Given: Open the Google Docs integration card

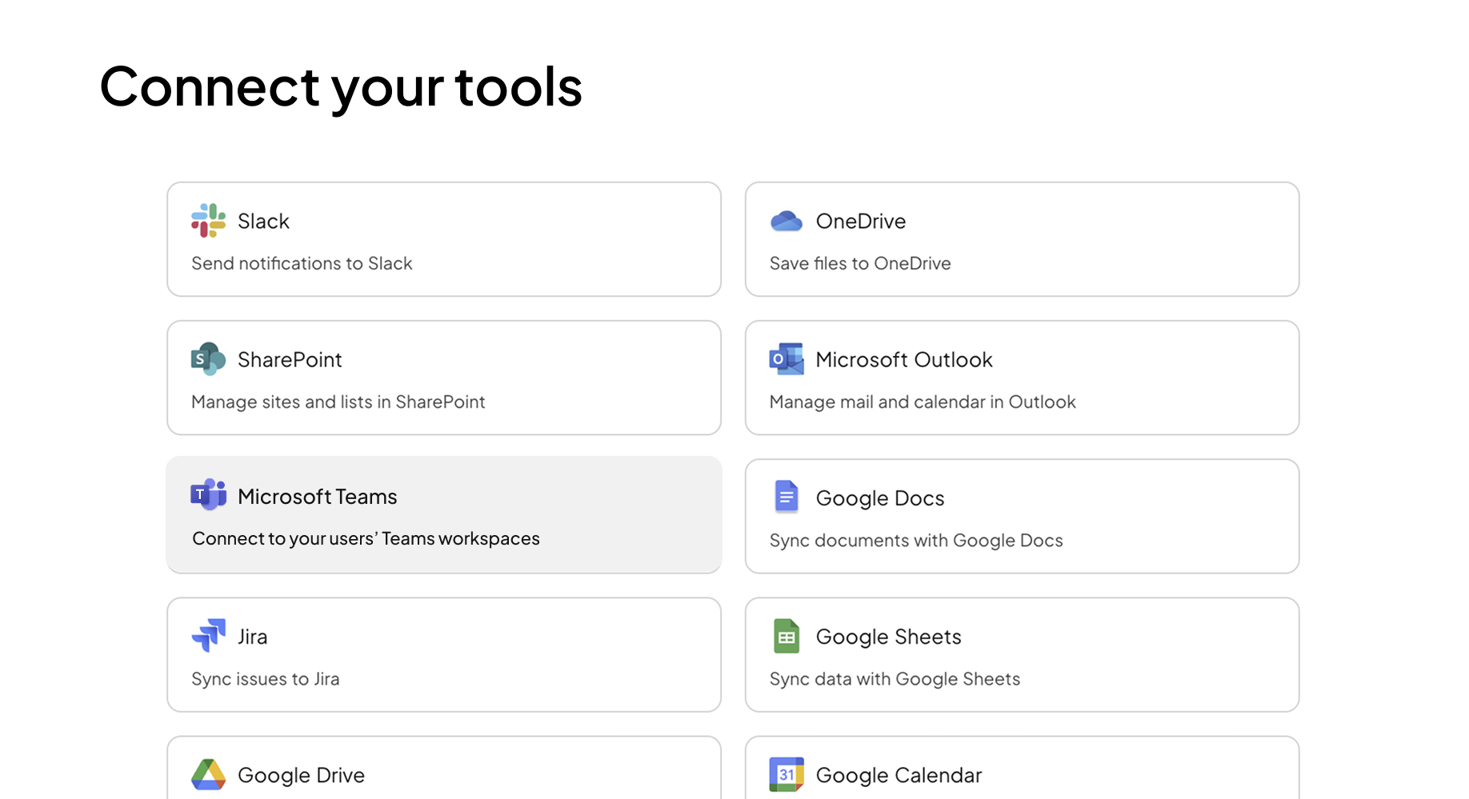Looking at the screenshot, I should pos(1022,516).
